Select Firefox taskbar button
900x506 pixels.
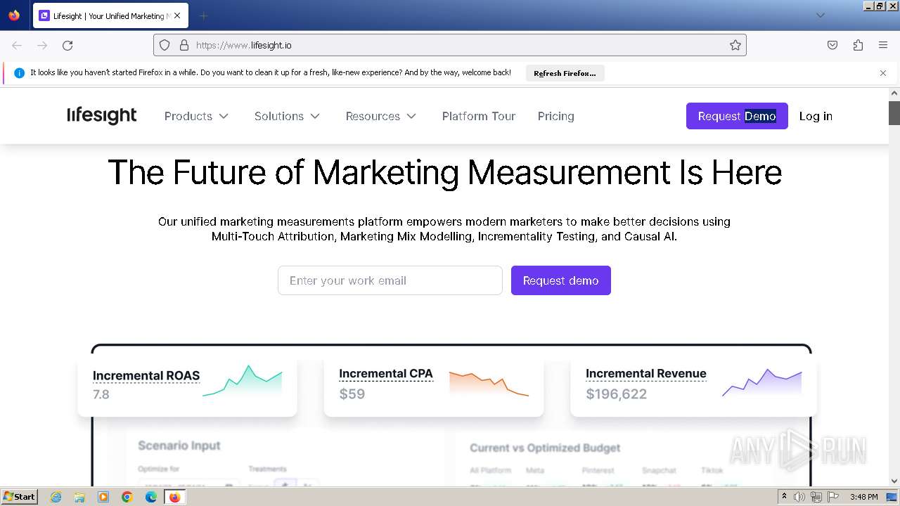coord(174,497)
